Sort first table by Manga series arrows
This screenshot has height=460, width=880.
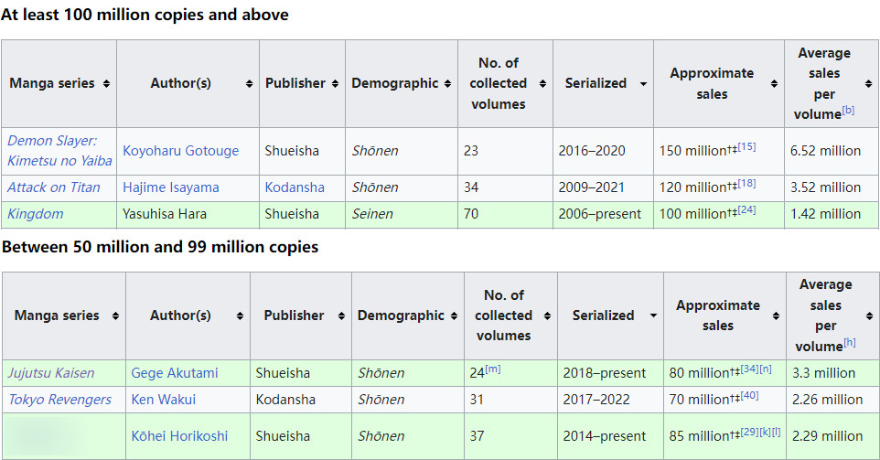coord(107,83)
